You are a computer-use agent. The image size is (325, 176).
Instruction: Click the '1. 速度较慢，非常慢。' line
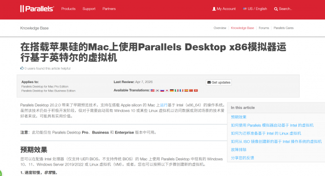pos(39,173)
